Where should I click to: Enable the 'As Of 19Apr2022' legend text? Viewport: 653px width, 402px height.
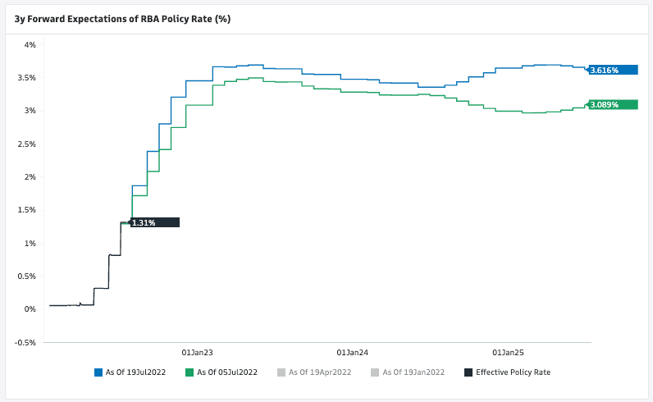[x=321, y=372]
